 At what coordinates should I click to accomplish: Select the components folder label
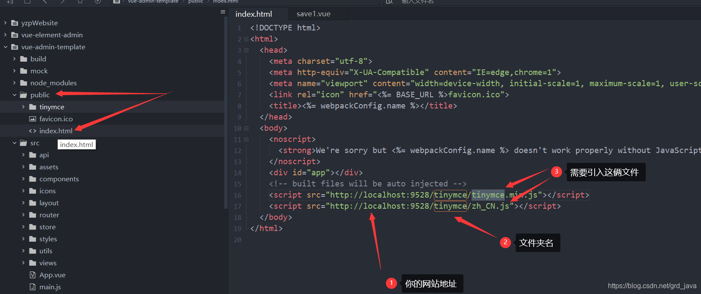point(59,179)
